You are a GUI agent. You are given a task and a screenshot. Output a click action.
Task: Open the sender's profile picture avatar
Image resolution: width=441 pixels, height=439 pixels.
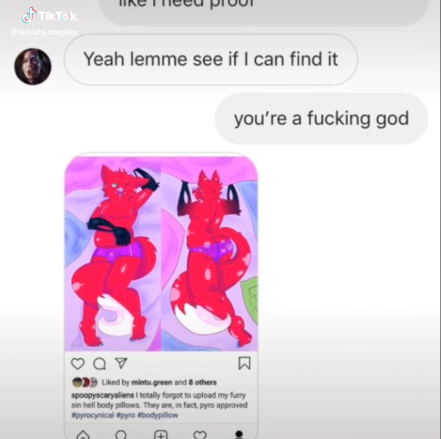(32, 67)
